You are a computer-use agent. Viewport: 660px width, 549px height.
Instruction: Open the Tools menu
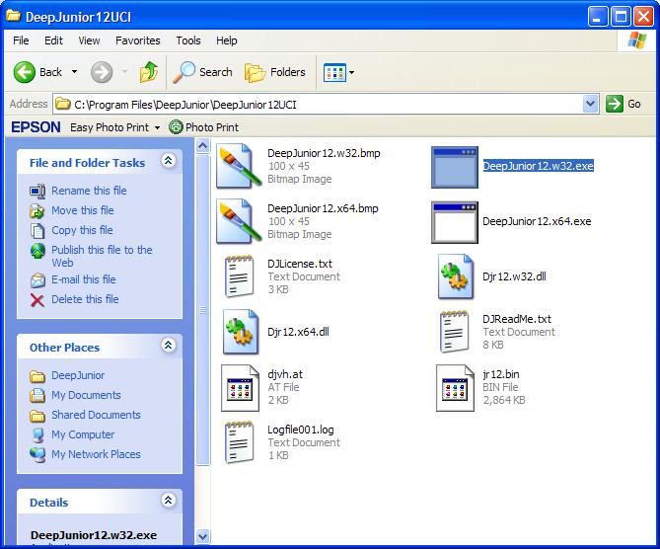pos(187,40)
